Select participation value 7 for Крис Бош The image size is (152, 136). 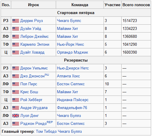click(x=106, y=92)
